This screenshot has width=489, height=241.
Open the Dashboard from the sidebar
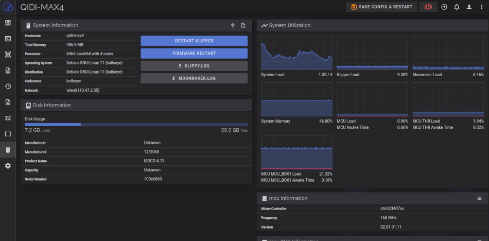pyautogui.click(x=8, y=23)
